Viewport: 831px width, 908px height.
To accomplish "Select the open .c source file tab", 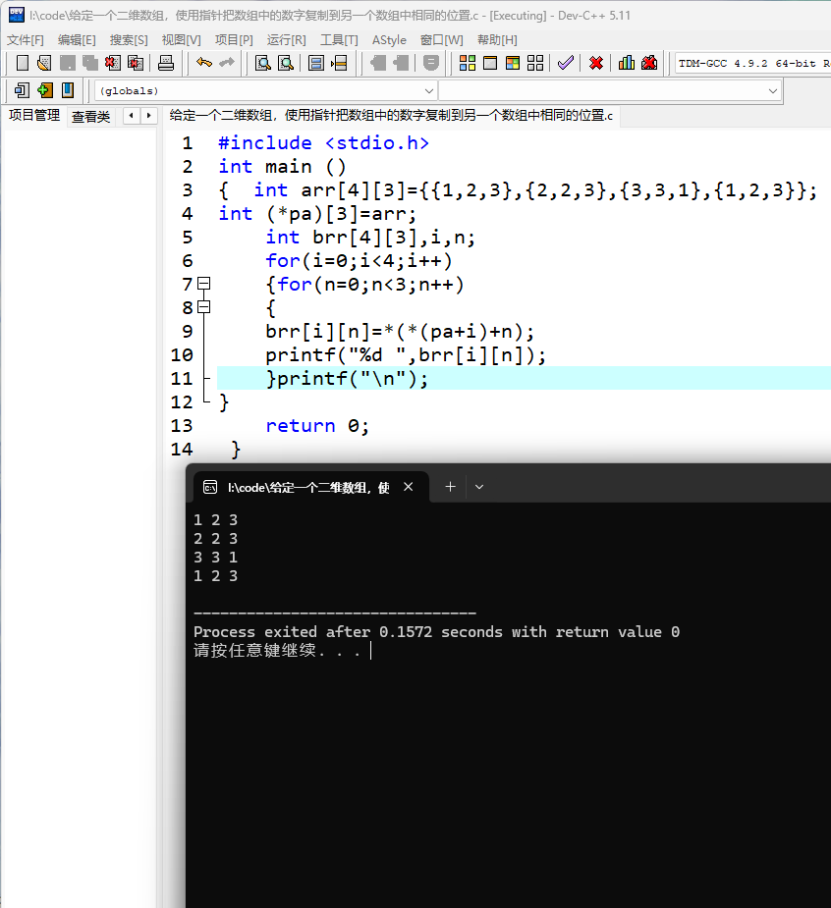I will coord(391,115).
